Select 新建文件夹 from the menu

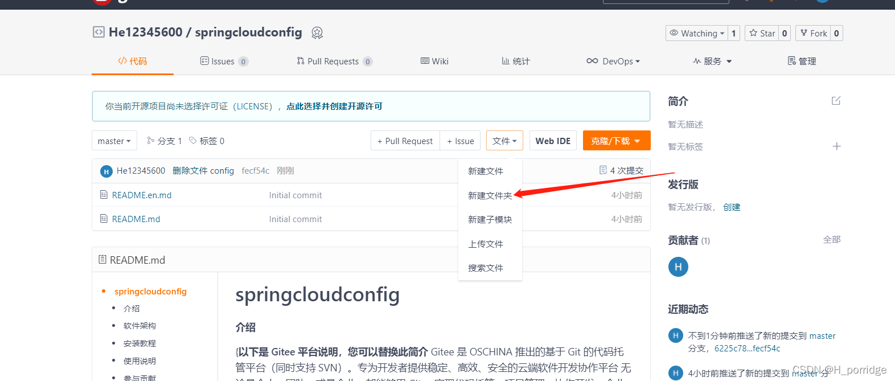click(x=490, y=195)
